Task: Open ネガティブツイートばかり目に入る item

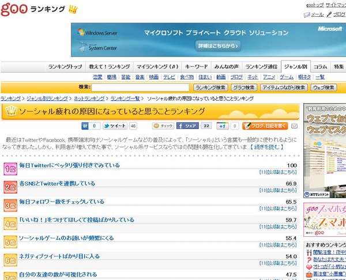Action: (59, 256)
